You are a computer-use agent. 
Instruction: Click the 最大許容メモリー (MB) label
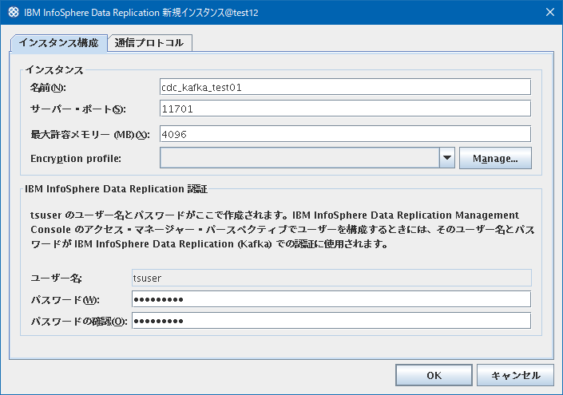(90, 135)
